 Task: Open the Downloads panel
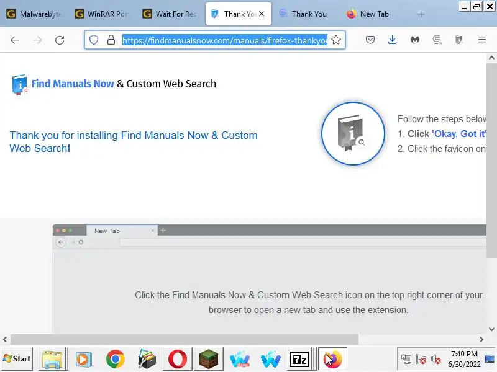tap(393, 40)
